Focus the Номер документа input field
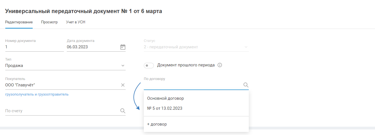375x135 pixels. coord(34,47)
